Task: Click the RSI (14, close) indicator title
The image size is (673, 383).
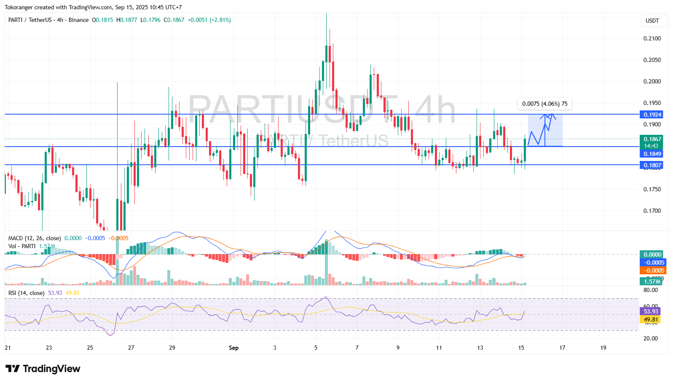Action: [27, 293]
